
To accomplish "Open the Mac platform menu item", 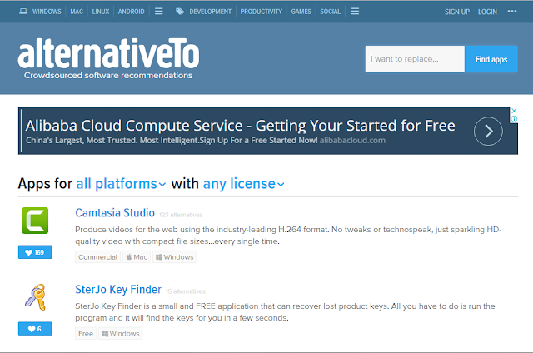I will tap(77, 12).
